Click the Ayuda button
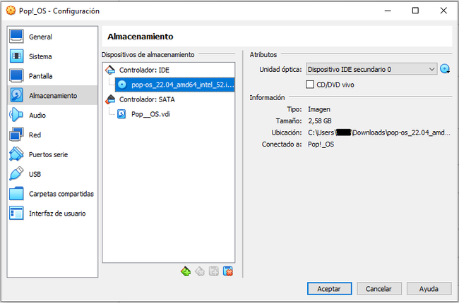The width and height of the screenshot is (459, 303). [429, 289]
